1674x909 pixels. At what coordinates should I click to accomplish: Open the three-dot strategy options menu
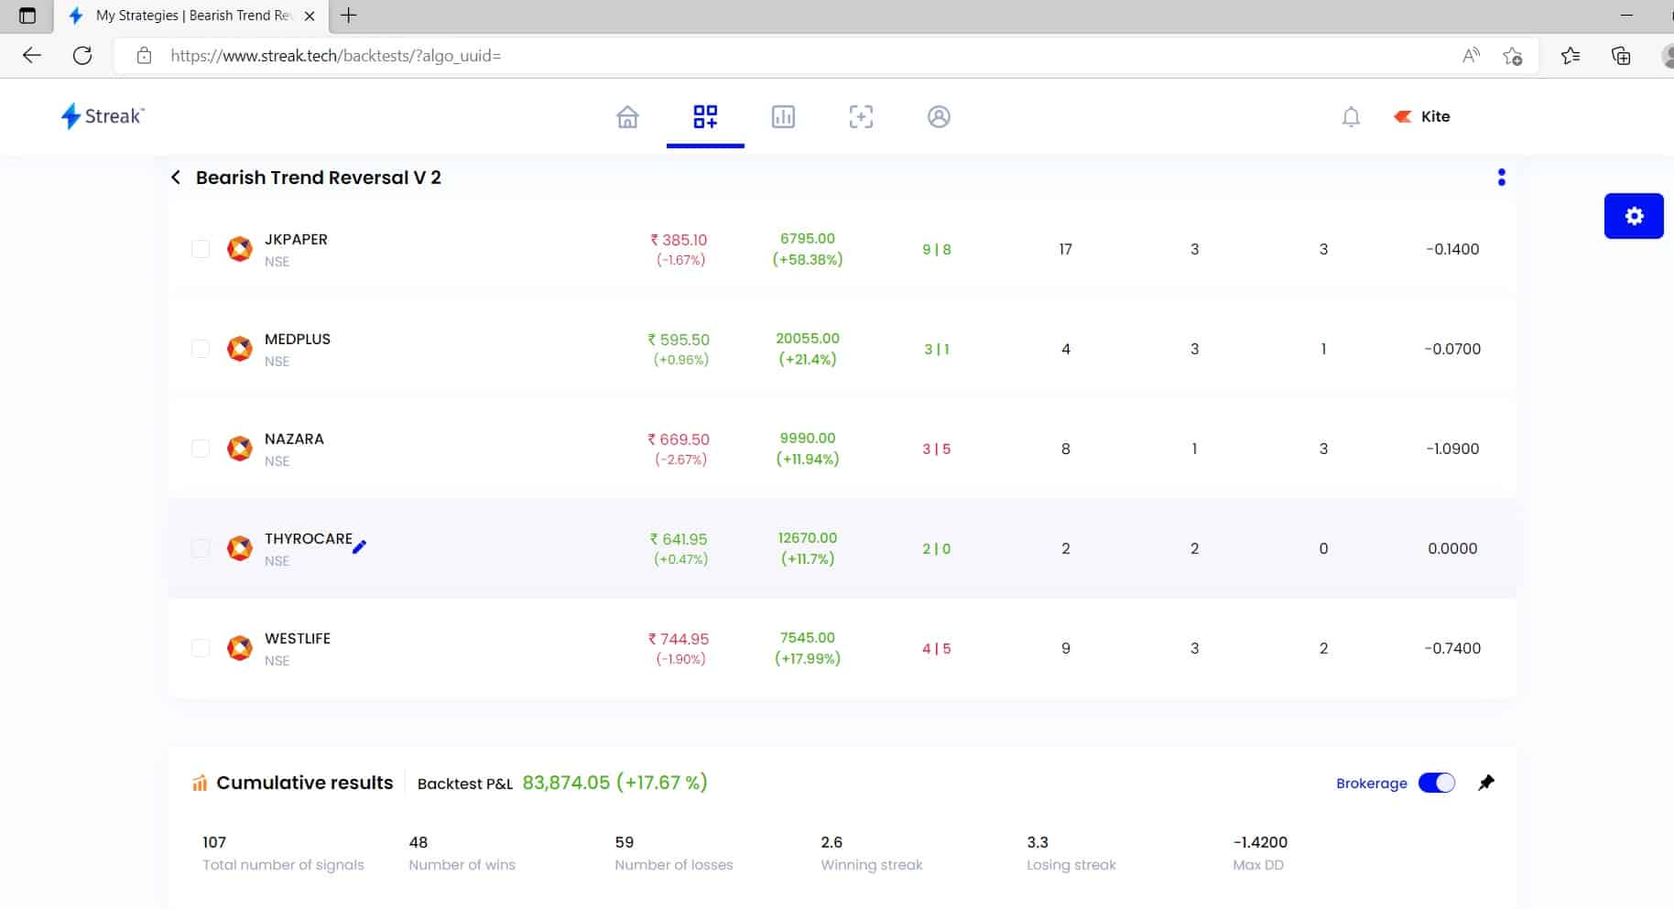coord(1502,177)
